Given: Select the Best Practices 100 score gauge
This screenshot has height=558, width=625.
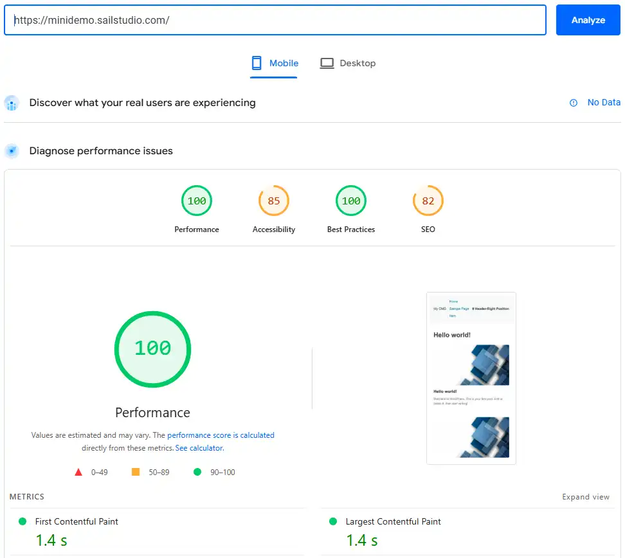Looking at the screenshot, I should [x=351, y=201].
